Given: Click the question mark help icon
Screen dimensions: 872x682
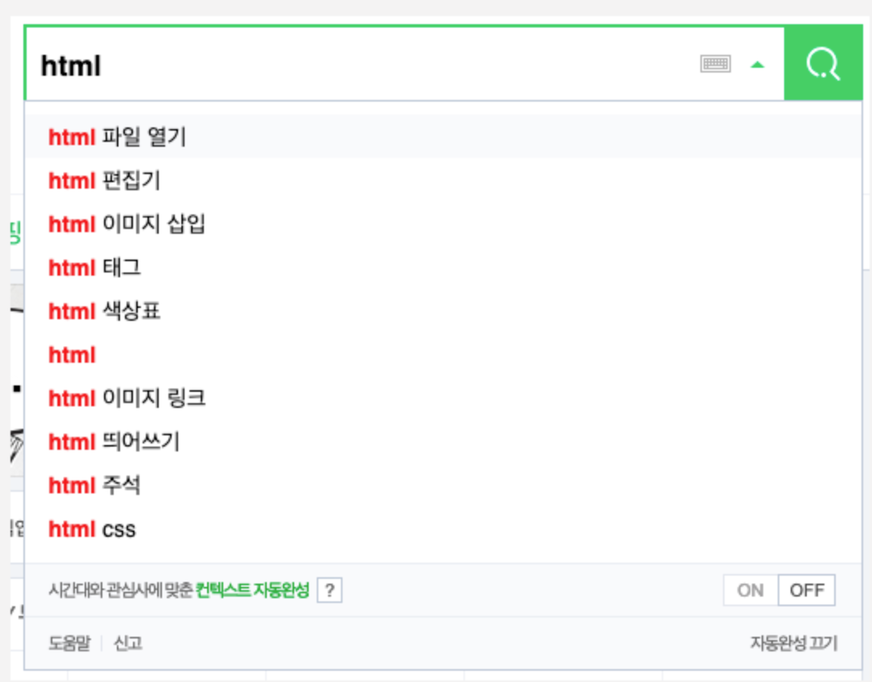Looking at the screenshot, I should pyautogui.click(x=328, y=591).
